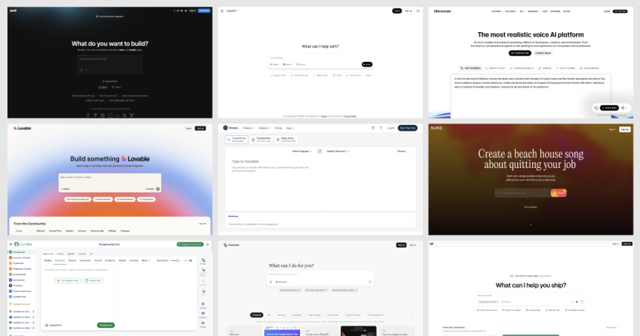
Task: Select the Speech to Text tab on ElevenLabs
Action: click(496, 68)
